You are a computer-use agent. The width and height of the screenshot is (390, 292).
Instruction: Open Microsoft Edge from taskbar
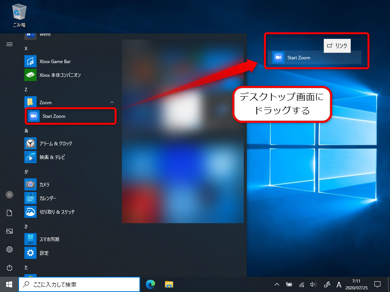tap(150, 284)
